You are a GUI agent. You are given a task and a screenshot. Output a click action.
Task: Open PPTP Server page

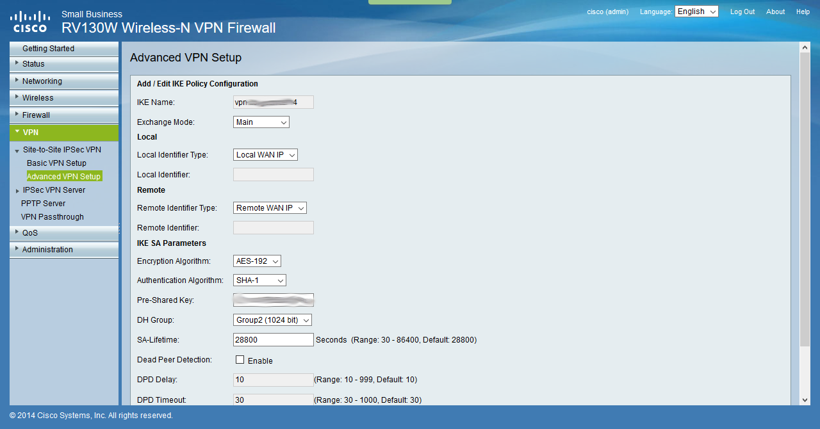[43, 204]
